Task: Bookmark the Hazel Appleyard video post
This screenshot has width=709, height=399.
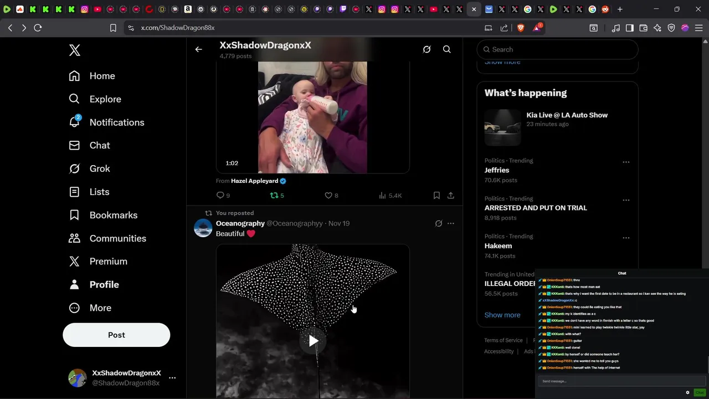Action: point(436,195)
